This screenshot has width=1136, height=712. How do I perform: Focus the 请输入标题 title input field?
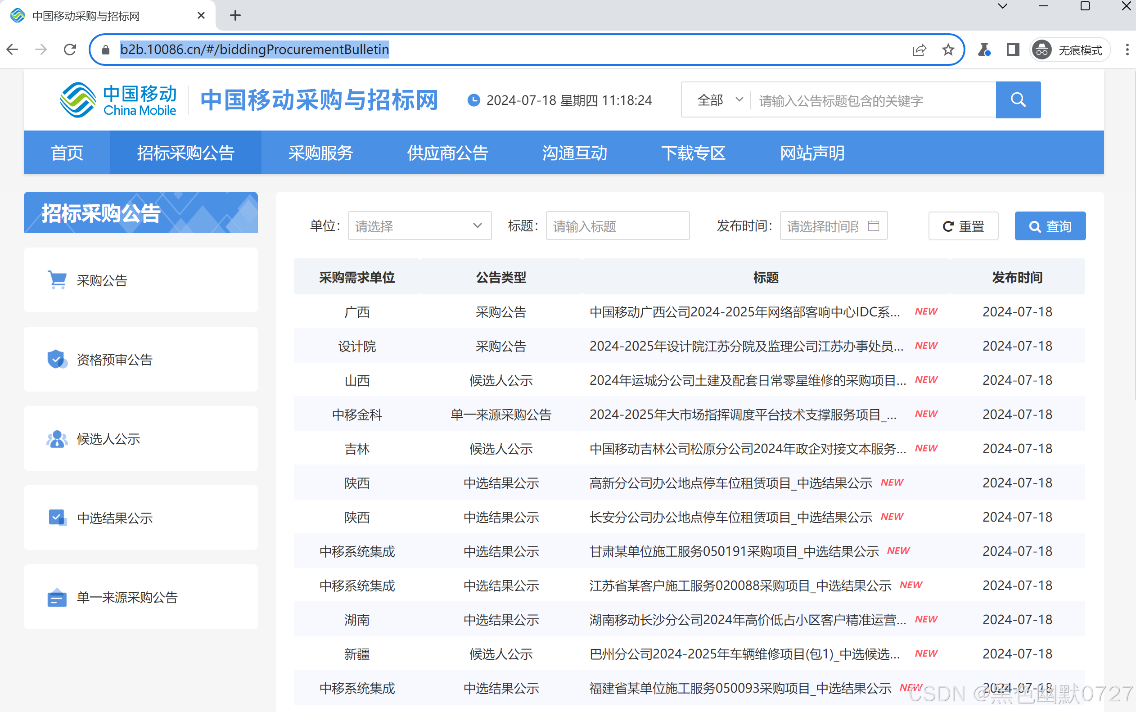pos(617,226)
